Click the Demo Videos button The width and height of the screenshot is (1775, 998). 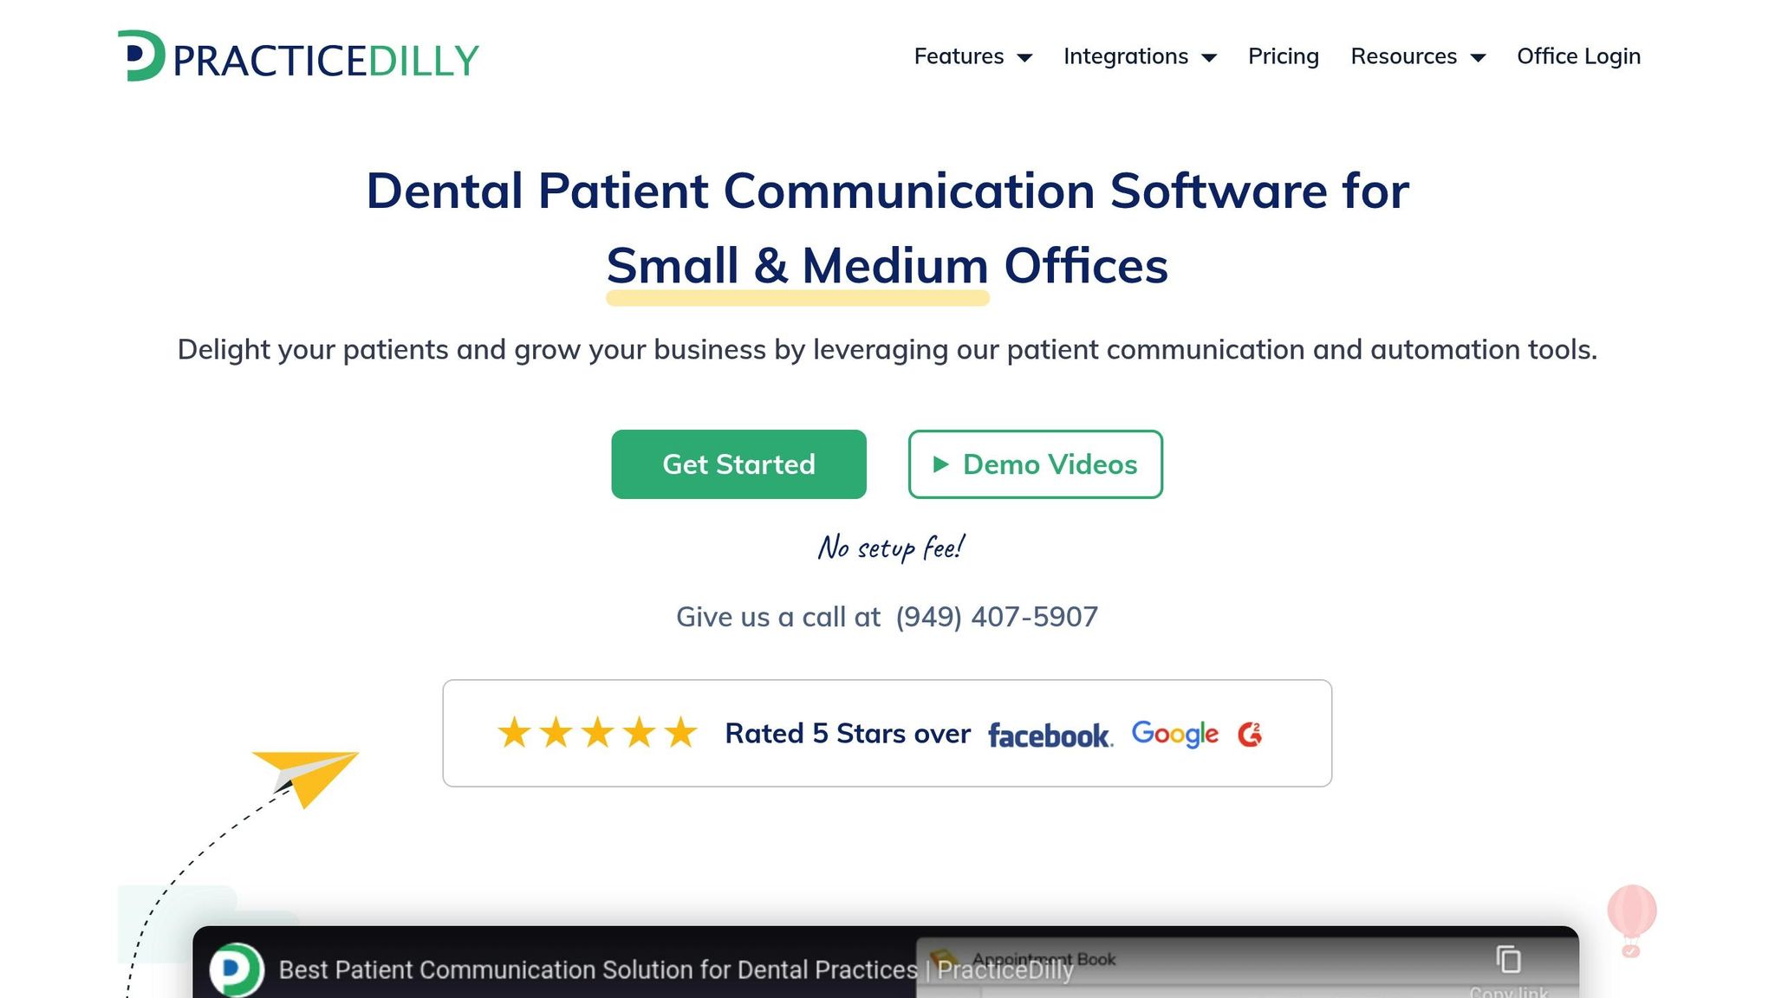(1035, 464)
